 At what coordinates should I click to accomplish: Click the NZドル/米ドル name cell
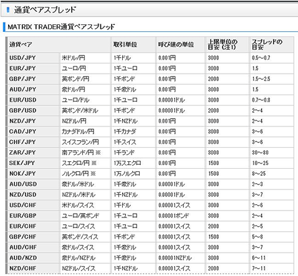pyautogui.click(x=85, y=194)
